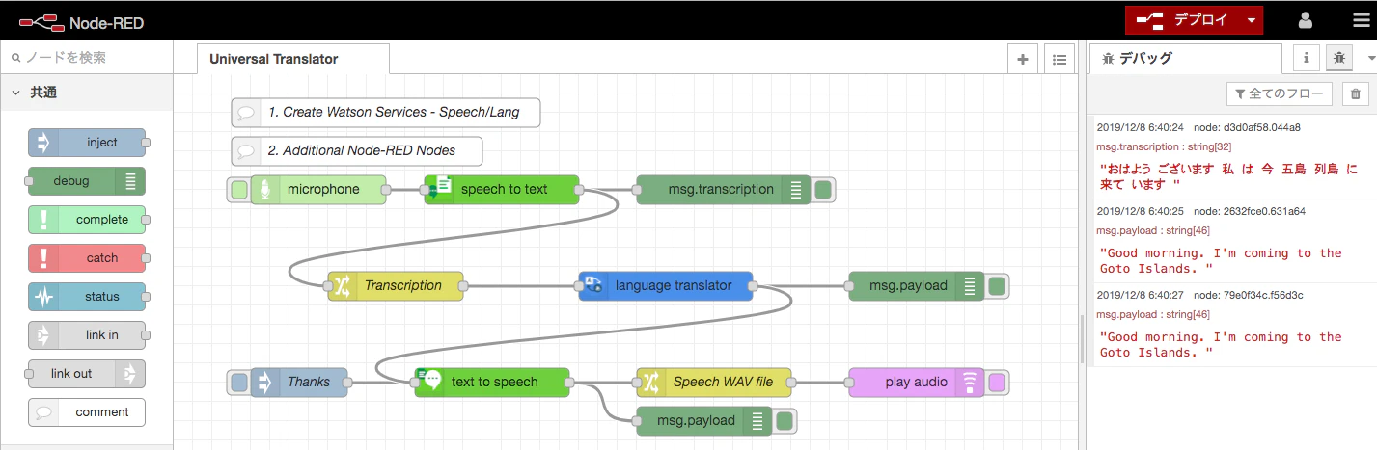Select the play audio node
The image size is (1377, 450).
pos(917,383)
